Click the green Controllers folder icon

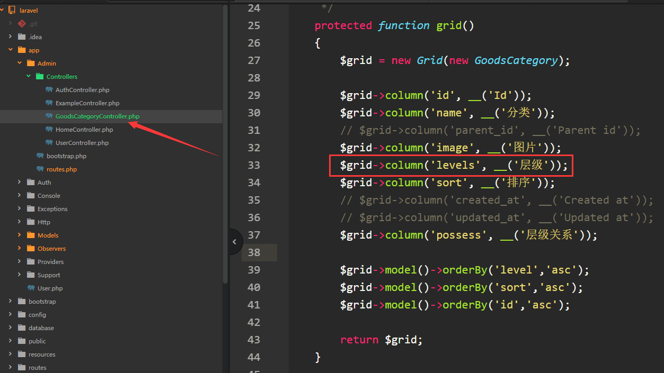[x=40, y=76]
